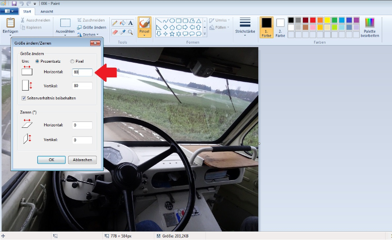Choose the red color swatch
Screen dimensions: 392x240
[x=313, y=20]
